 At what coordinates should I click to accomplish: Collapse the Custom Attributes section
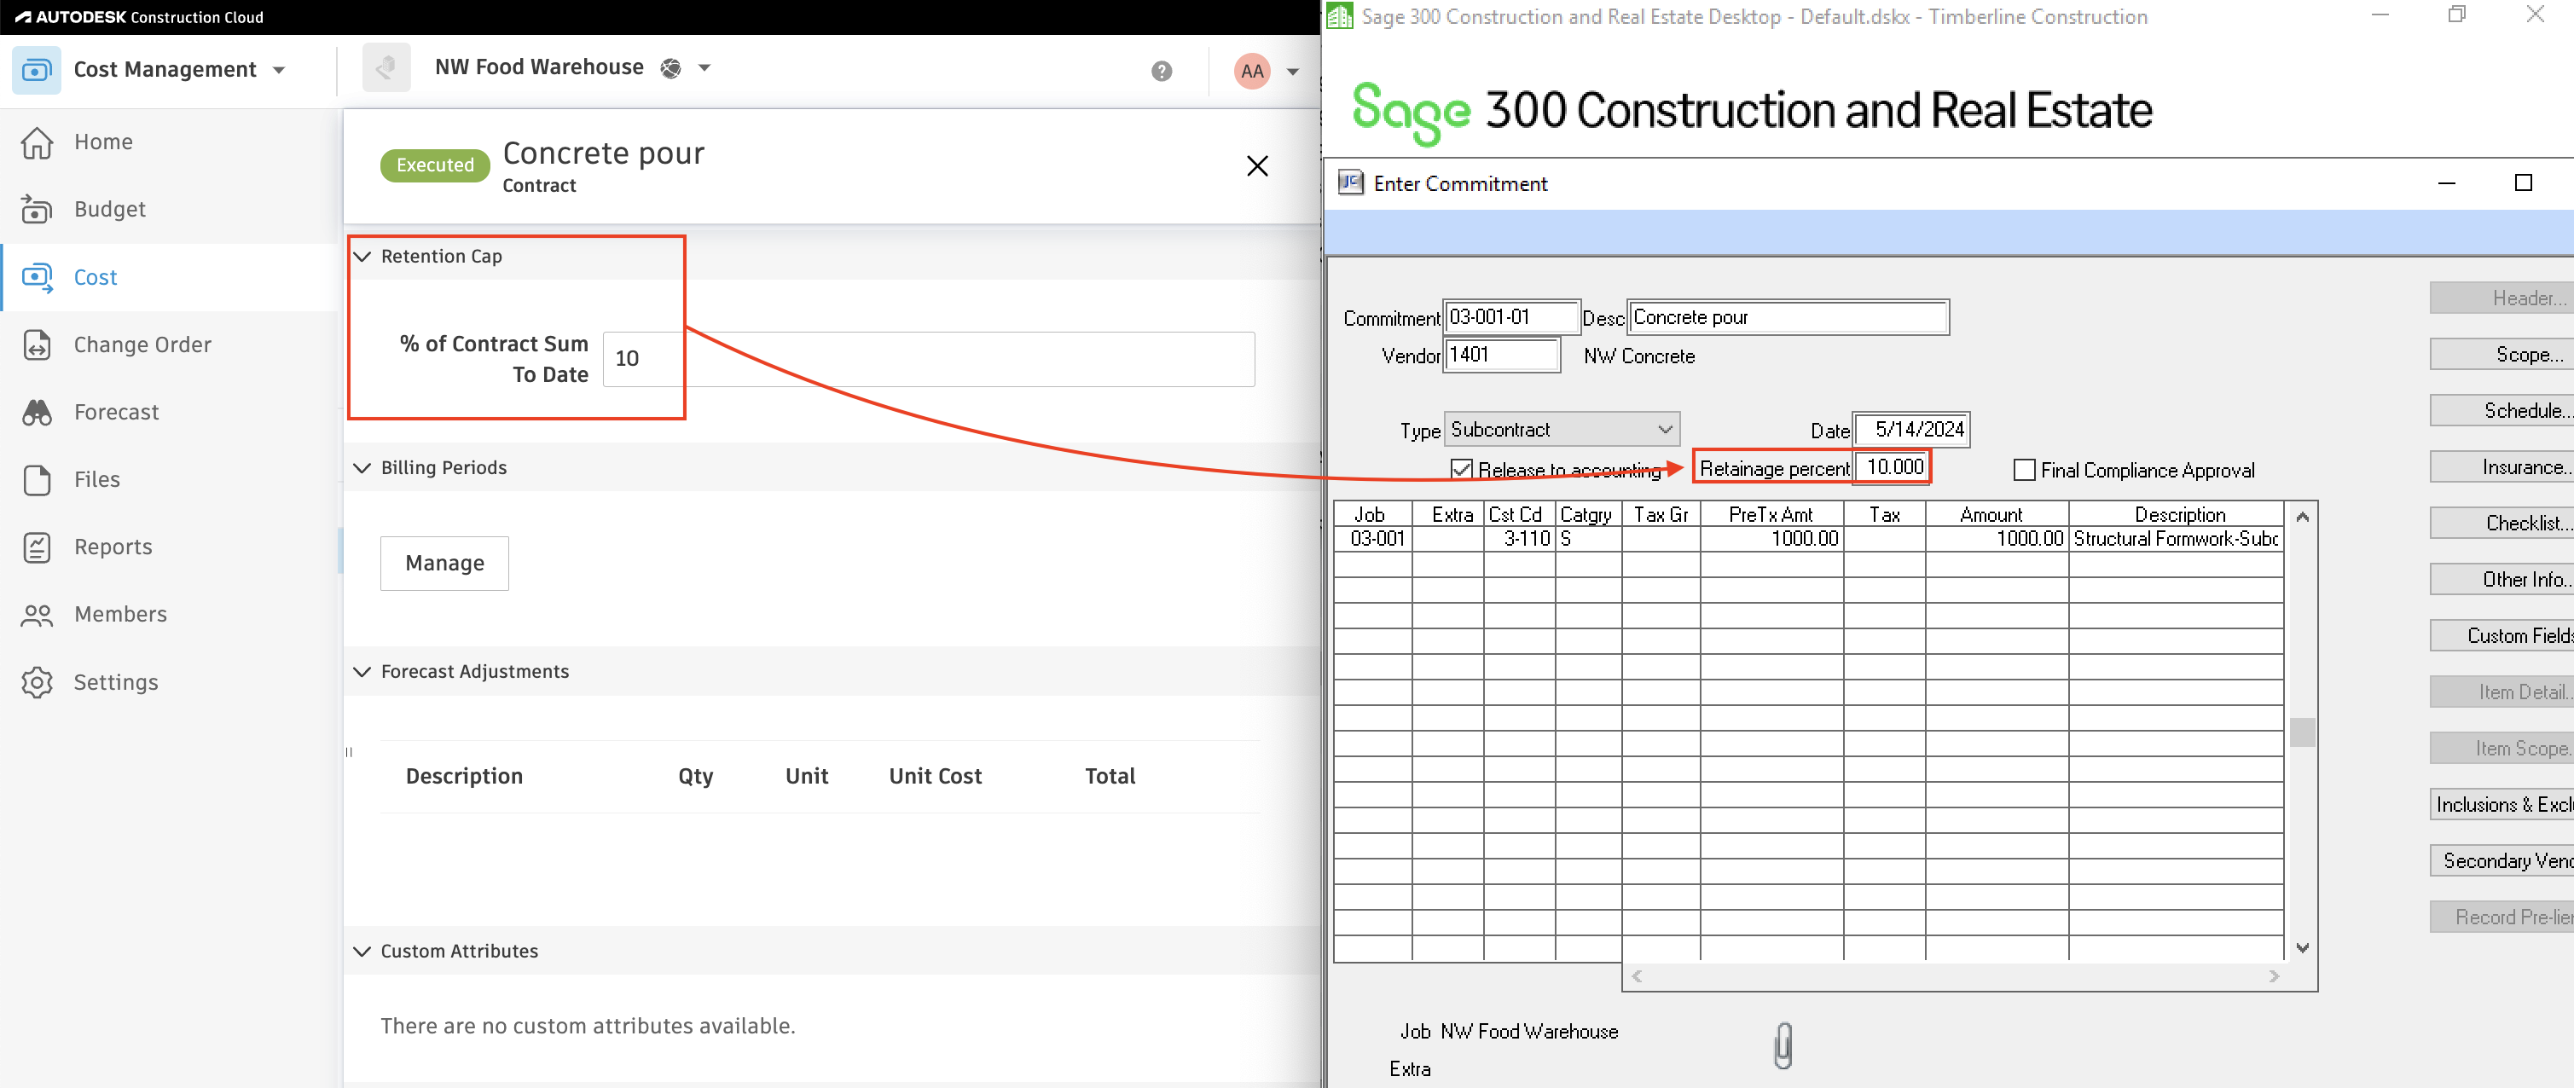(362, 952)
